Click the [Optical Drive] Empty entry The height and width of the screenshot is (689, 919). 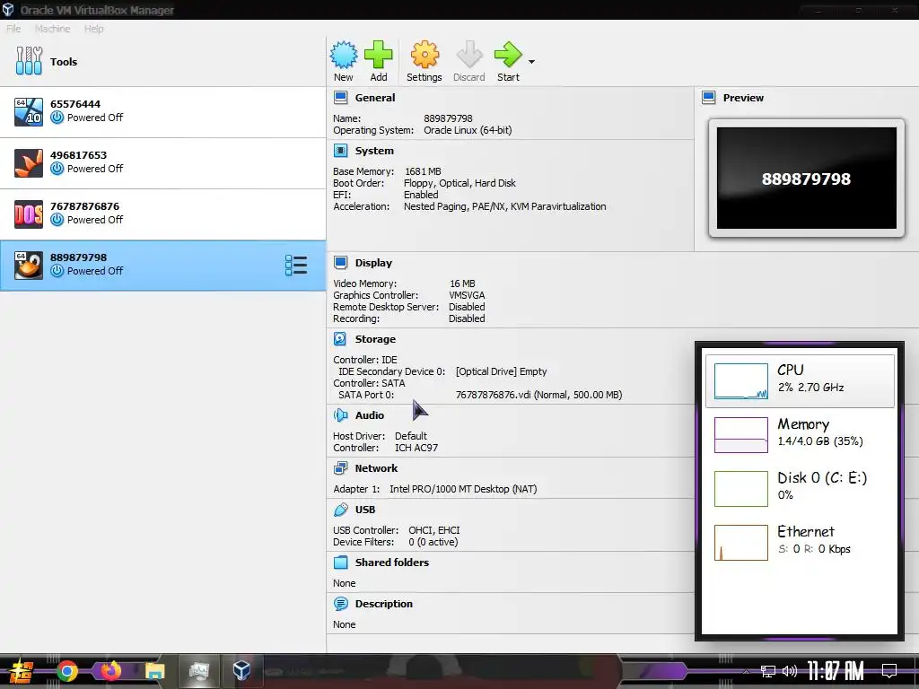pos(501,371)
